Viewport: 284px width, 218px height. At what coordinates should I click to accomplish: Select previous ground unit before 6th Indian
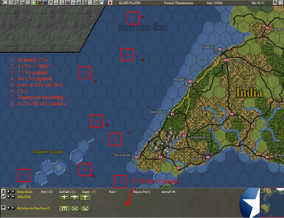coord(9,208)
